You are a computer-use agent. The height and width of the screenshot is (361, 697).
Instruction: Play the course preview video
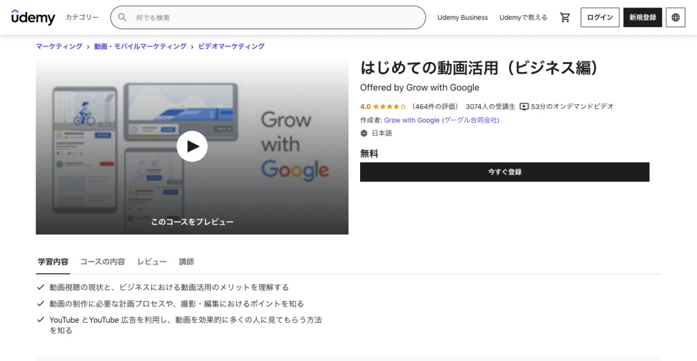pyautogui.click(x=192, y=146)
